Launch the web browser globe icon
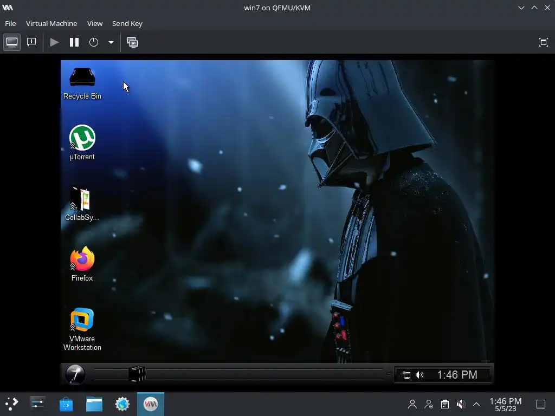Screen dimensions: 555x416 point(122,404)
